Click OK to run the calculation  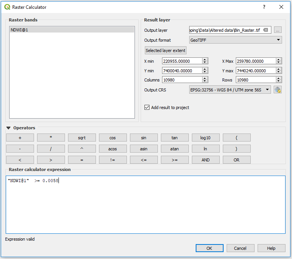pyautogui.click(x=209, y=248)
